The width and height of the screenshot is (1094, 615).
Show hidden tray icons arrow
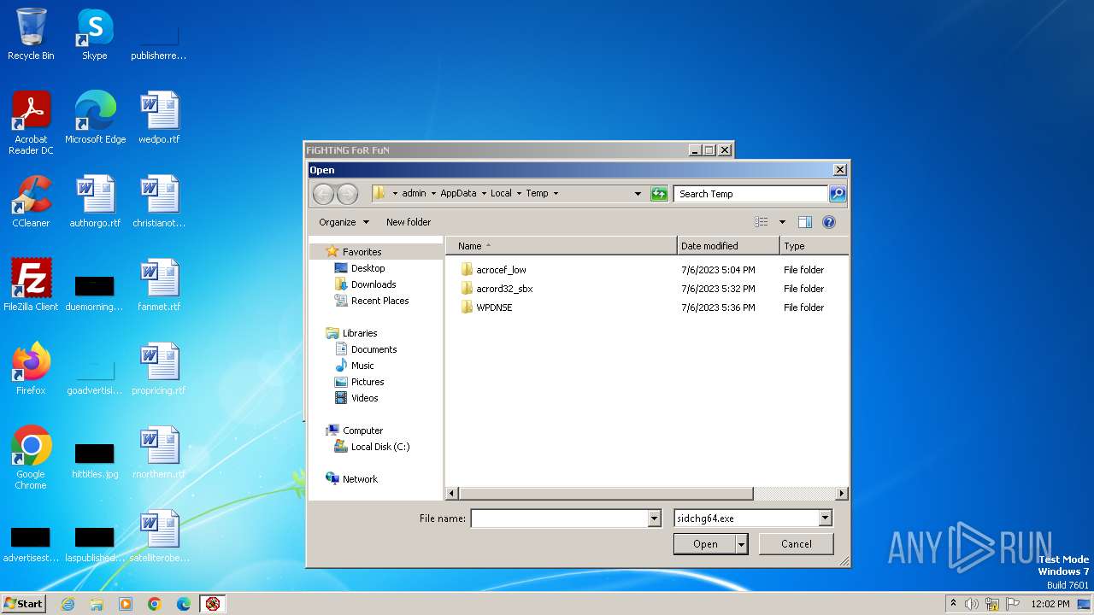pyautogui.click(x=953, y=603)
